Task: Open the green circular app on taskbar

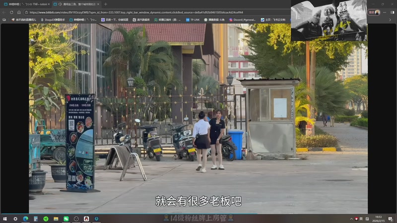Action: (46, 219)
